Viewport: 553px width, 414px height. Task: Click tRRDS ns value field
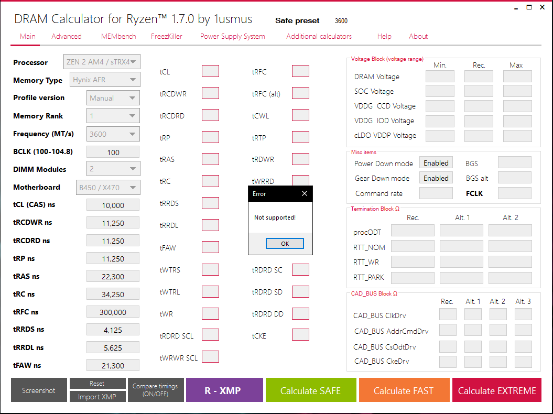point(113,330)
